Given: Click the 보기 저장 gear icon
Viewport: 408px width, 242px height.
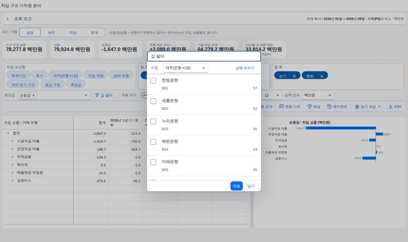Looking at the screenshot, I should click(x=357, y=107).
